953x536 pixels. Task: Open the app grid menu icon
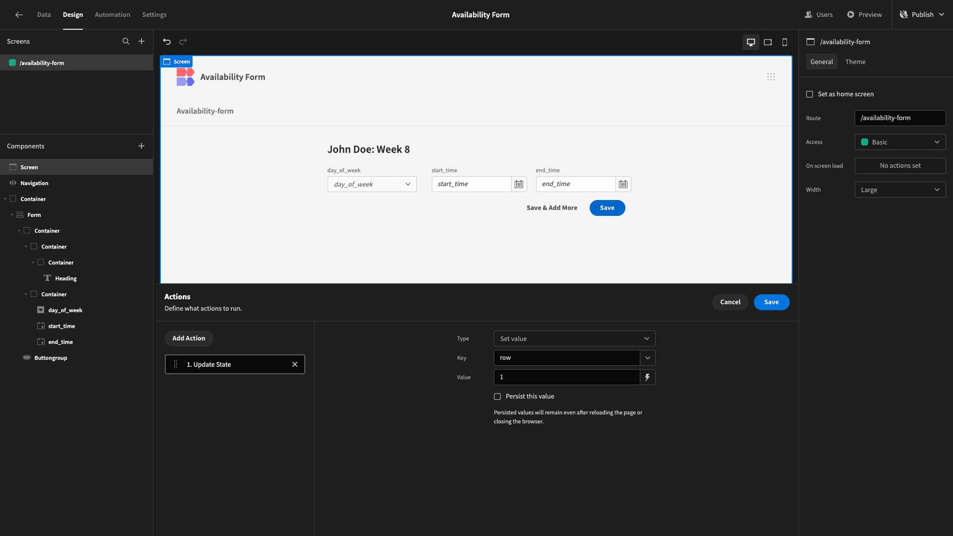[x=771, y=77]
